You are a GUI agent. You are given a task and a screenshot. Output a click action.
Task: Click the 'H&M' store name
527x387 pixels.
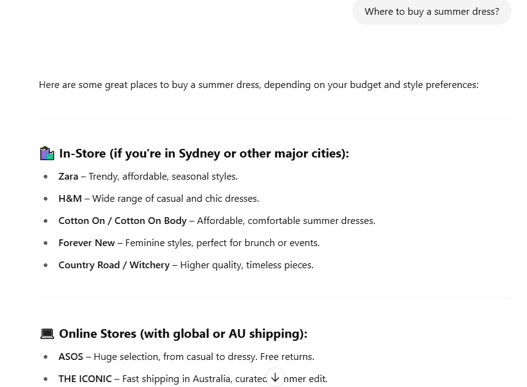click(70, 199)
